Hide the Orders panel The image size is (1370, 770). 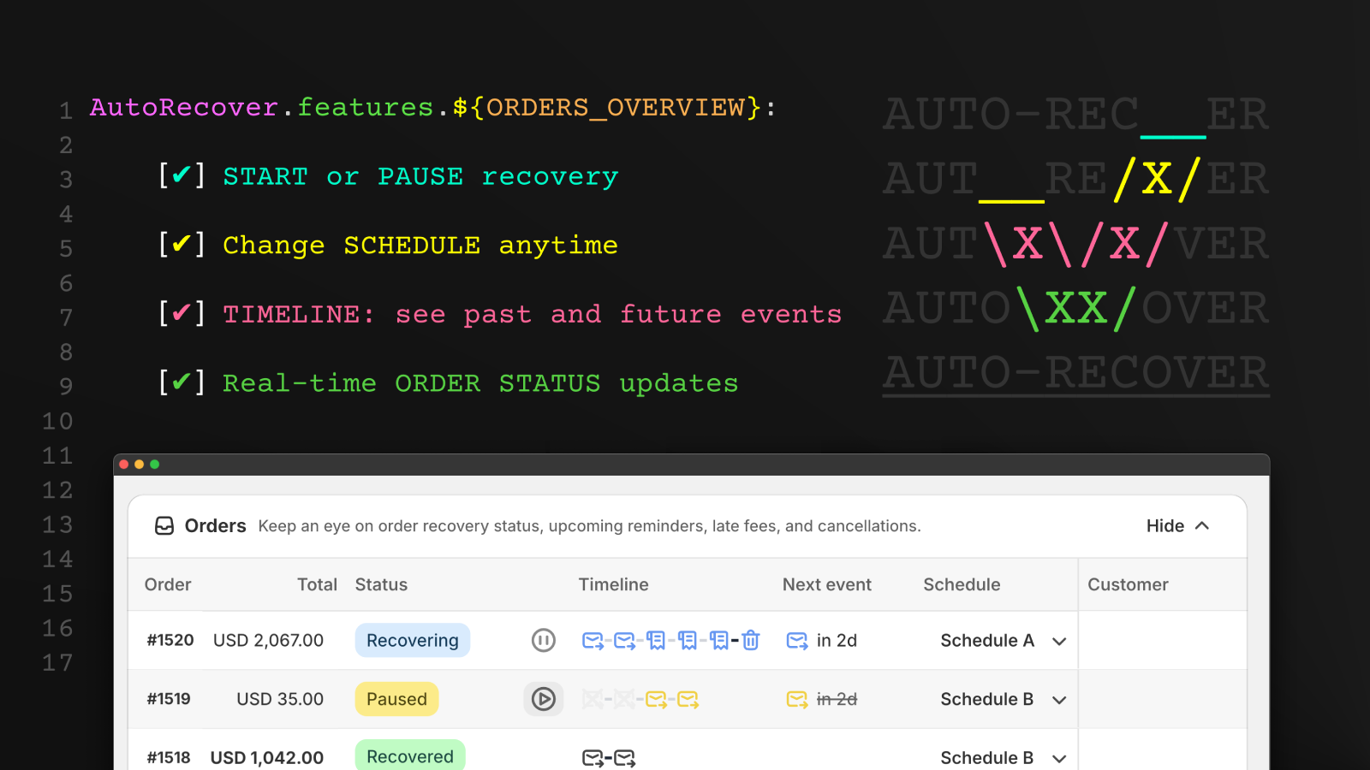click(1177, 526)
